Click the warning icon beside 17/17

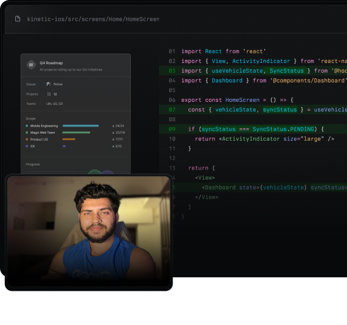113,140
